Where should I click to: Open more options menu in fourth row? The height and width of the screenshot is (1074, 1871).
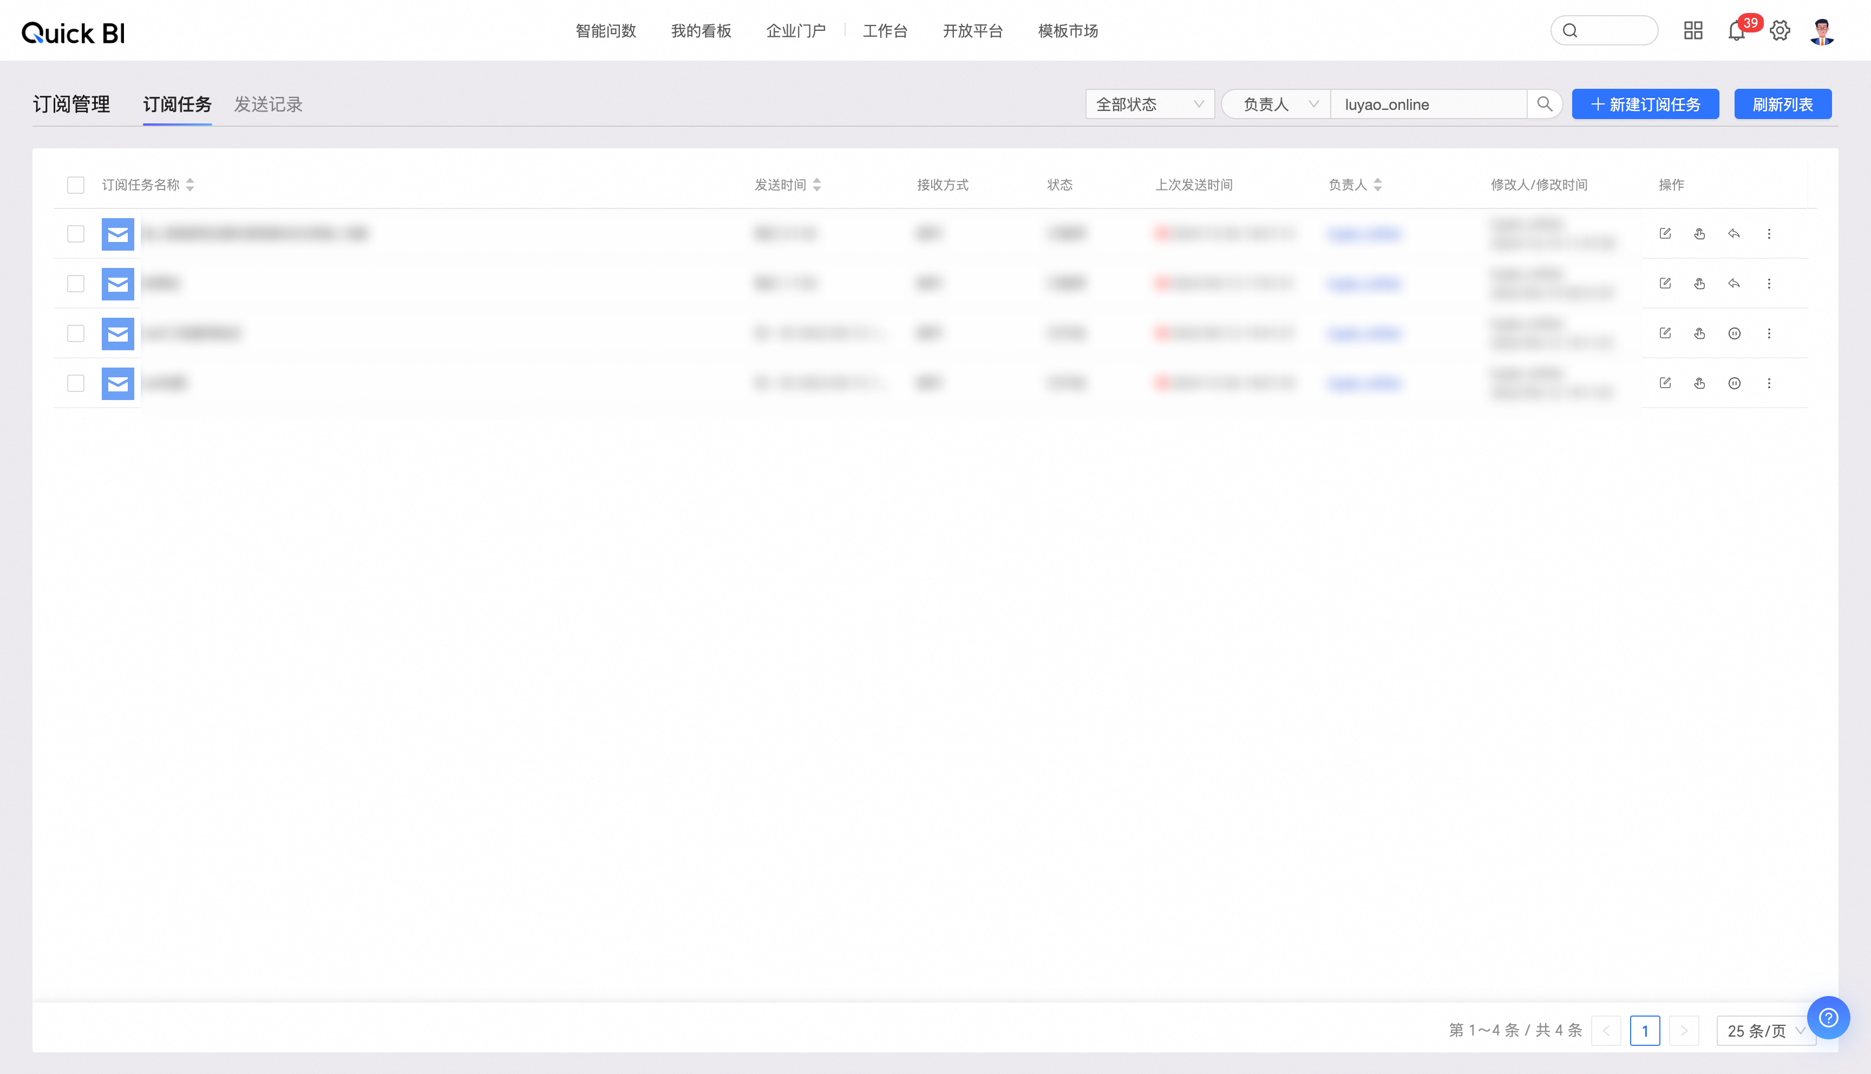pos(1769,383)
